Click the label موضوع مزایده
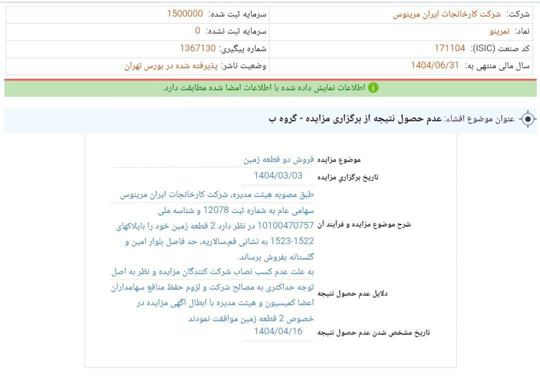The image size is (540, 384). pyautogui.click(x=339, y=160)
